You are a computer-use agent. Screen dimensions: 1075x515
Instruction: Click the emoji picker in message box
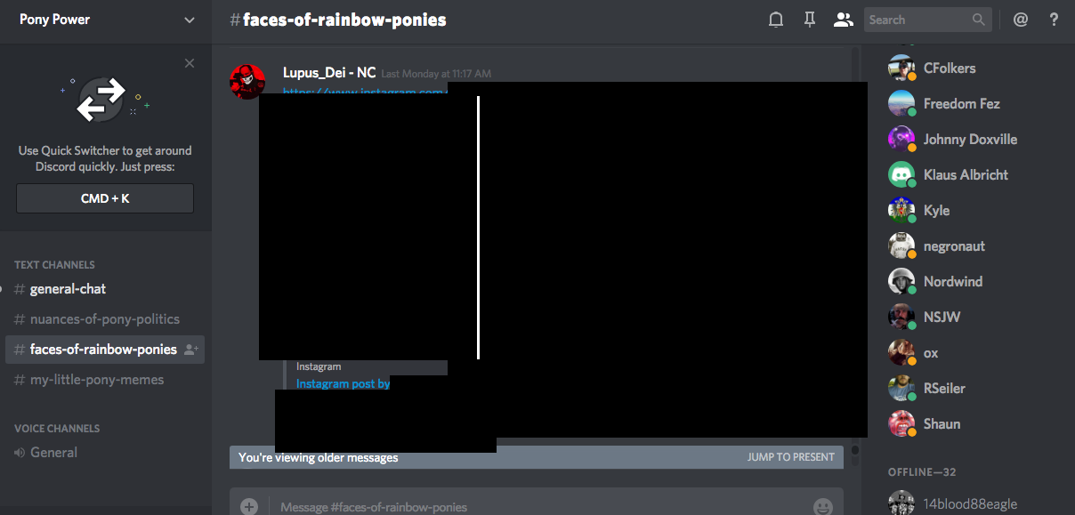(x=823, y=506)
